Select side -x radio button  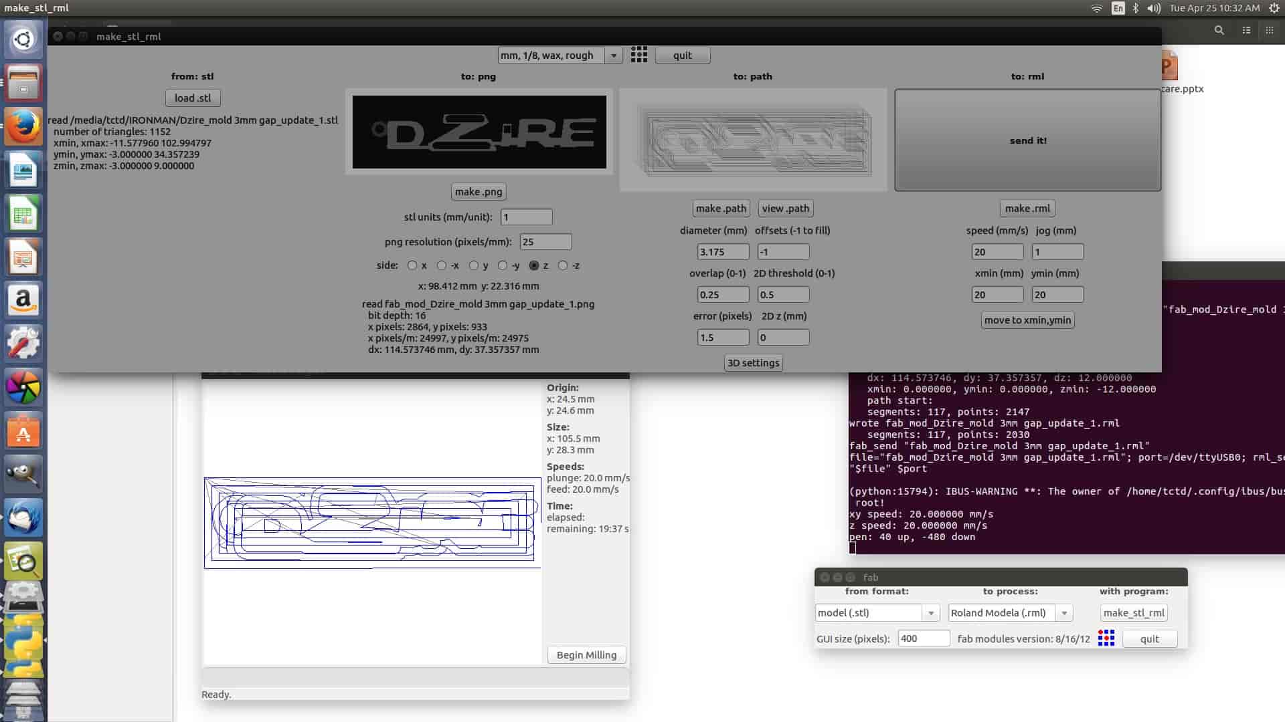pyautogui.click(x=442, y=265)
